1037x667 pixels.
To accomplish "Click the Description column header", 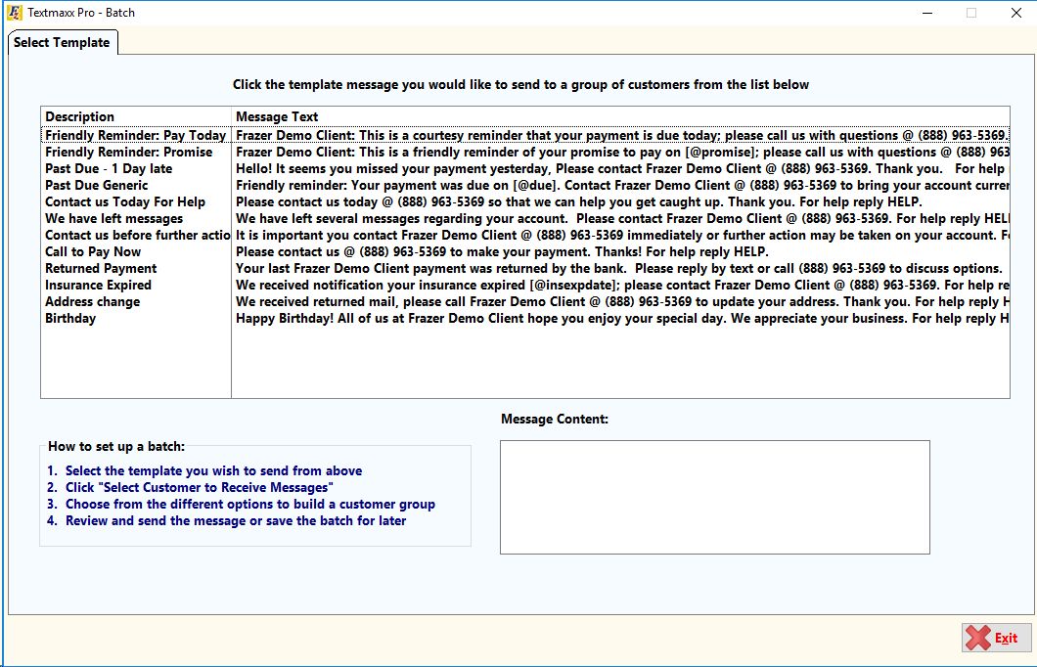I will pos(136,116).
